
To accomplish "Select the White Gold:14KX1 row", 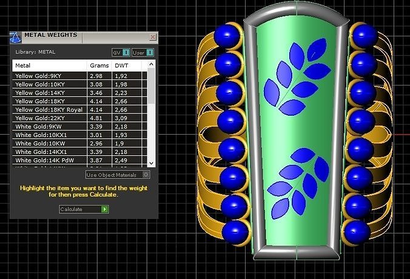I will [79, 152].
